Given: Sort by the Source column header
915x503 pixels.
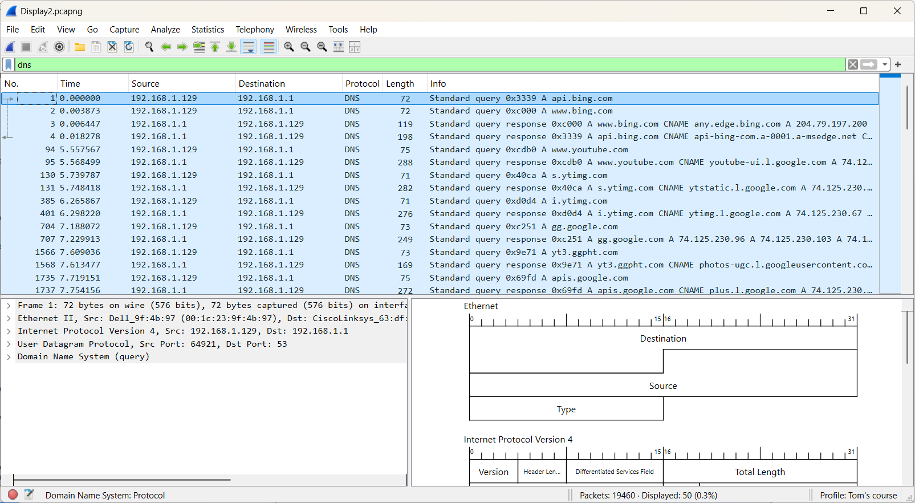Looking at the screenshot, I should click(x=182, y=84).
